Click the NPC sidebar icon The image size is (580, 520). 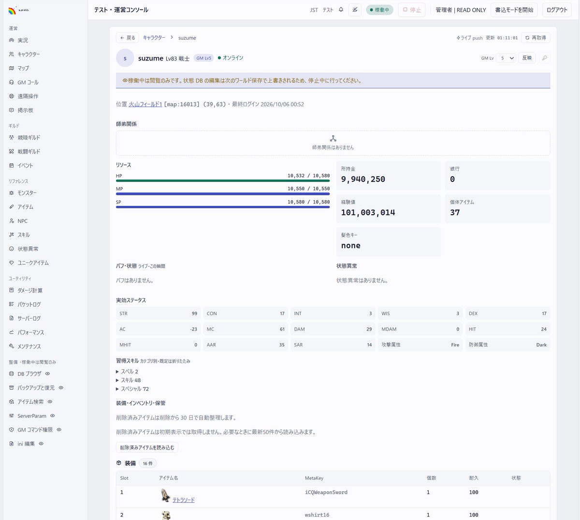tap(12, 221)
